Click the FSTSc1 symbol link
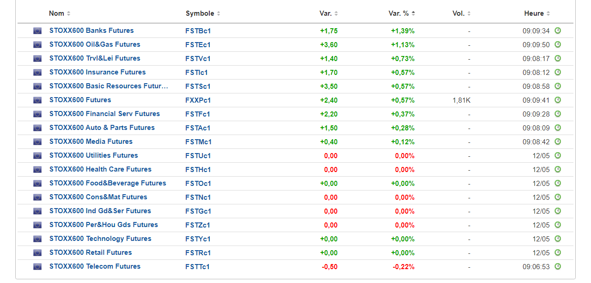The image size is (591, 283). pos(198,86)
